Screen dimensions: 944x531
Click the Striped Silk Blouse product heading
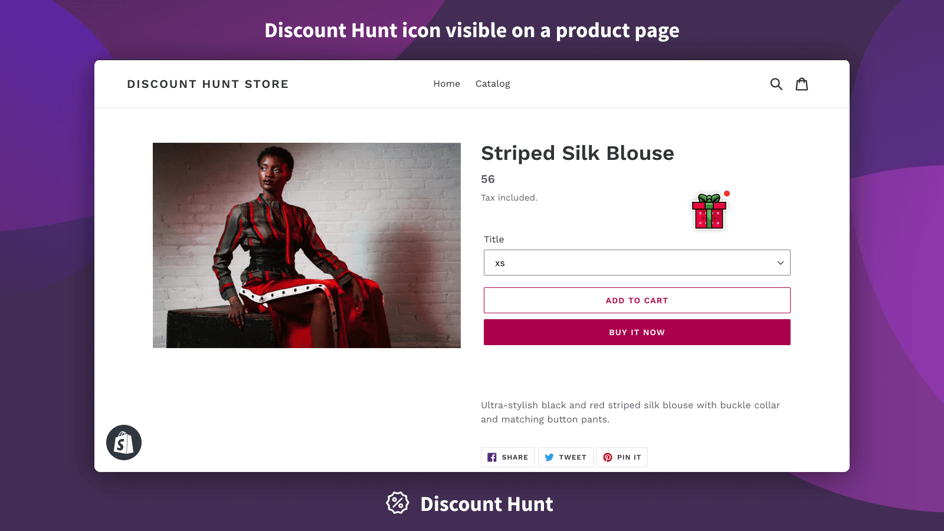pos(578,153)
